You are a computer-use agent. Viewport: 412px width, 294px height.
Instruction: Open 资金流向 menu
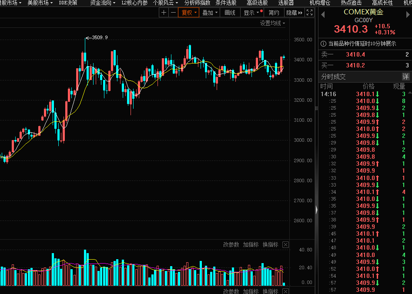point(103,3)
